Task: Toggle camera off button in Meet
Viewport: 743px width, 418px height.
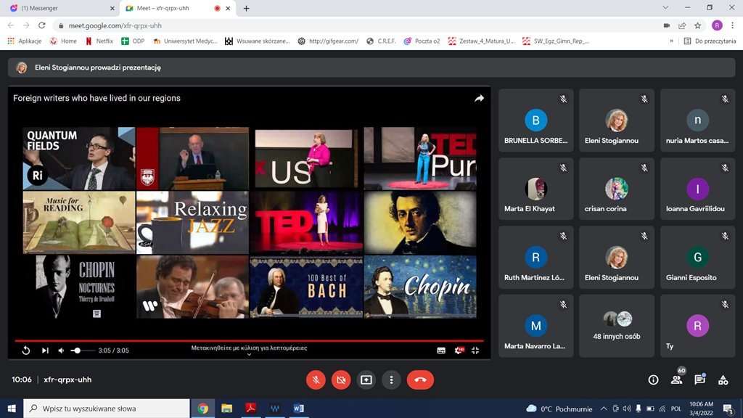Action: point(341,380)
